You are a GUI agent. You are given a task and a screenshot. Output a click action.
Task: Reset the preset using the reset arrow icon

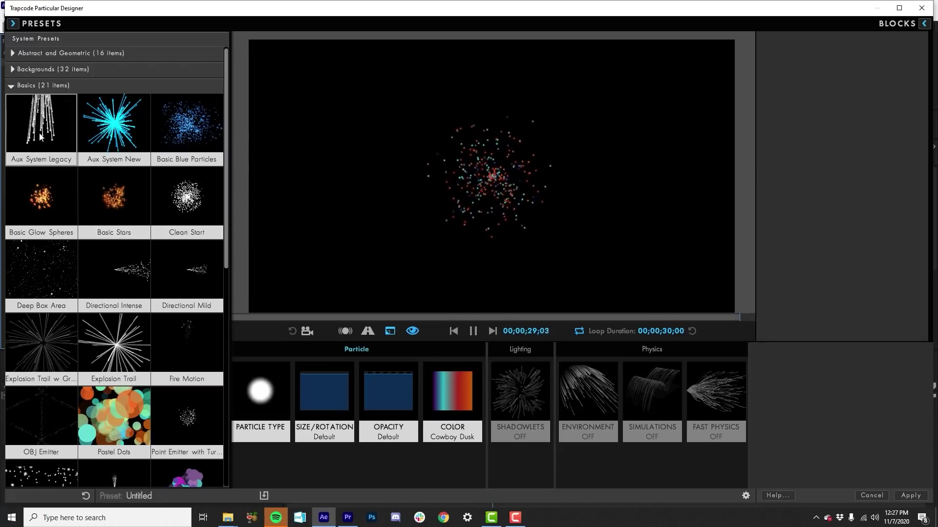click(85, 495)
